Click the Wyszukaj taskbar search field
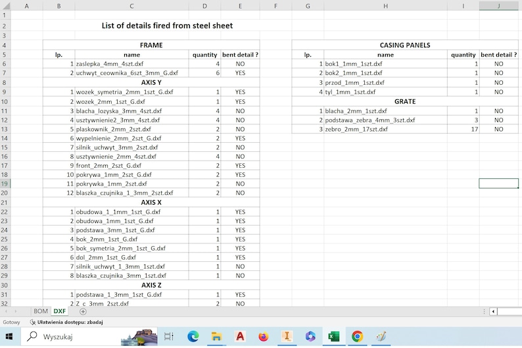Image resolution: width=522 pixels, height=348 pixels. [x=89, y=337]
